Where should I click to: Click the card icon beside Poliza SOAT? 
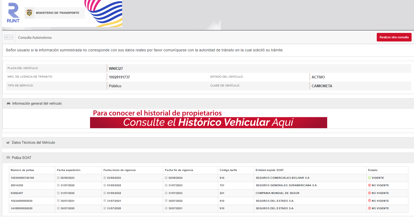(8, 158)
